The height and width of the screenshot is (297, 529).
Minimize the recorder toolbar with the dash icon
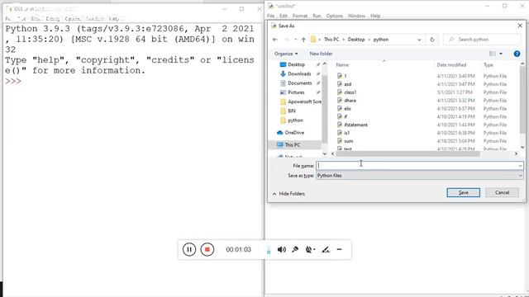pos(339,249)
